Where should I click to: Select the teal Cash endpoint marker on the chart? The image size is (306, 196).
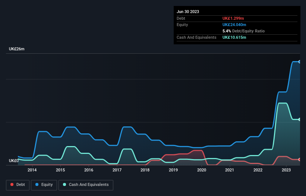coord(300,119)
